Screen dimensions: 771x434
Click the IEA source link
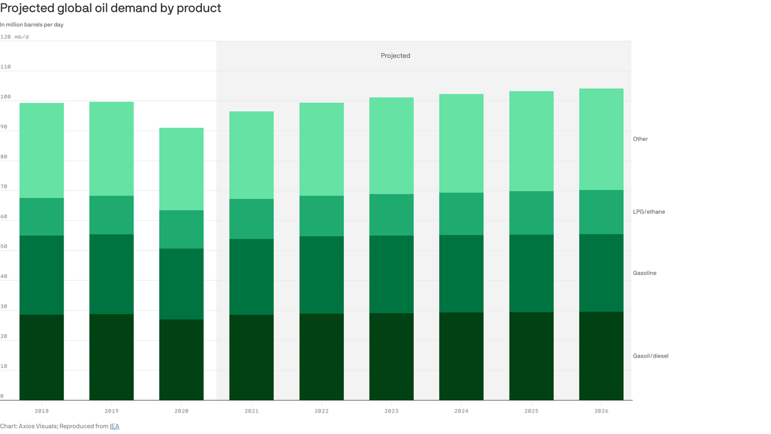tap(113, 426)
